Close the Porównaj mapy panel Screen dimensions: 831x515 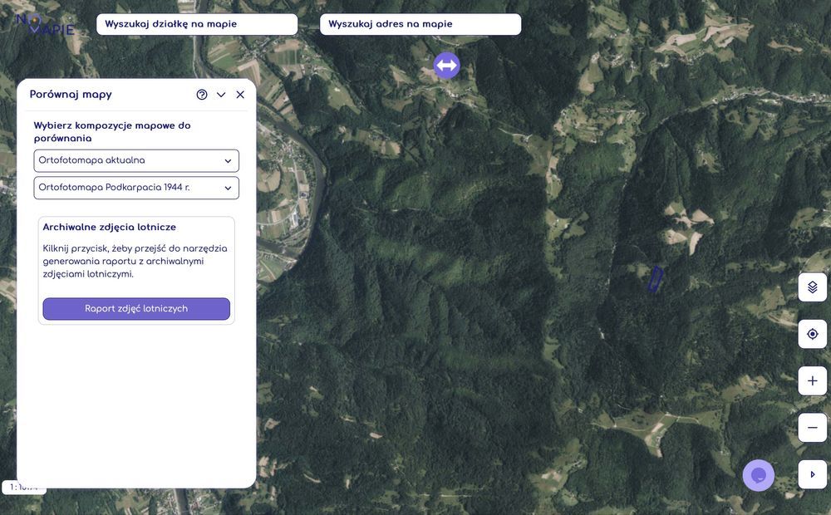click(x=240, y=95)
